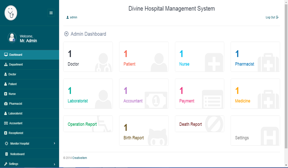
Task: Toggle the sidebar hamburger menu button
Action: (x=51, y=13)
